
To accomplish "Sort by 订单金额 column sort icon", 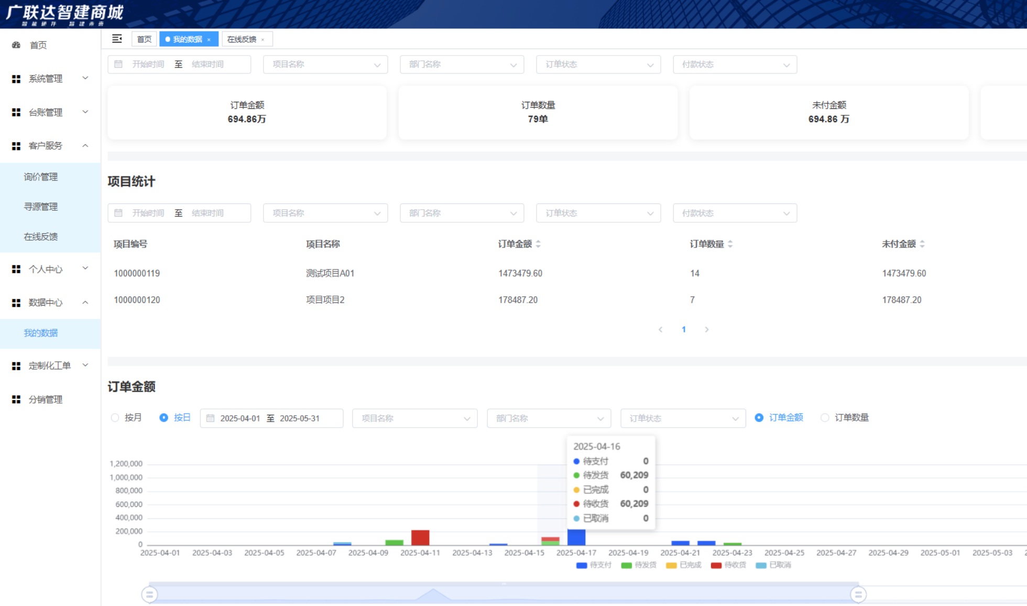I will click(538, 244).
